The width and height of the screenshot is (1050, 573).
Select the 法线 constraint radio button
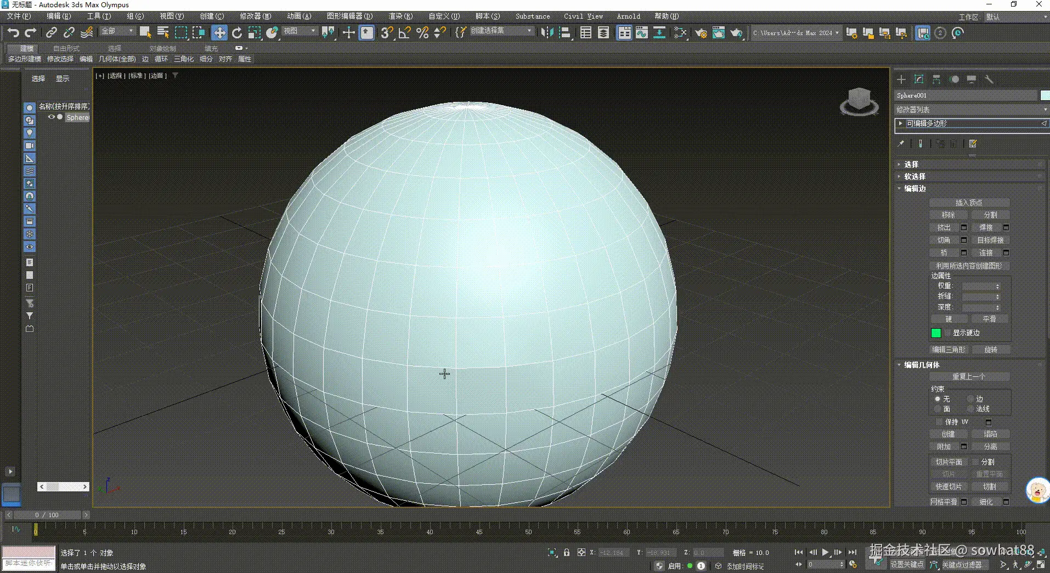970,409
